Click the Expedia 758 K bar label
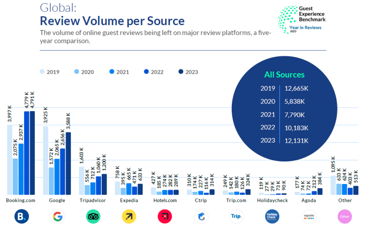The image size is (365, 230). (117, 172)
